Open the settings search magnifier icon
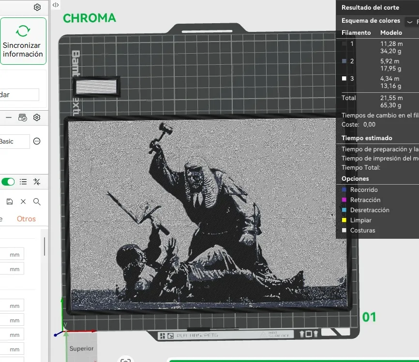Viewport: 419px width, 362px height. pyautogui.click(x=37, y=202)
